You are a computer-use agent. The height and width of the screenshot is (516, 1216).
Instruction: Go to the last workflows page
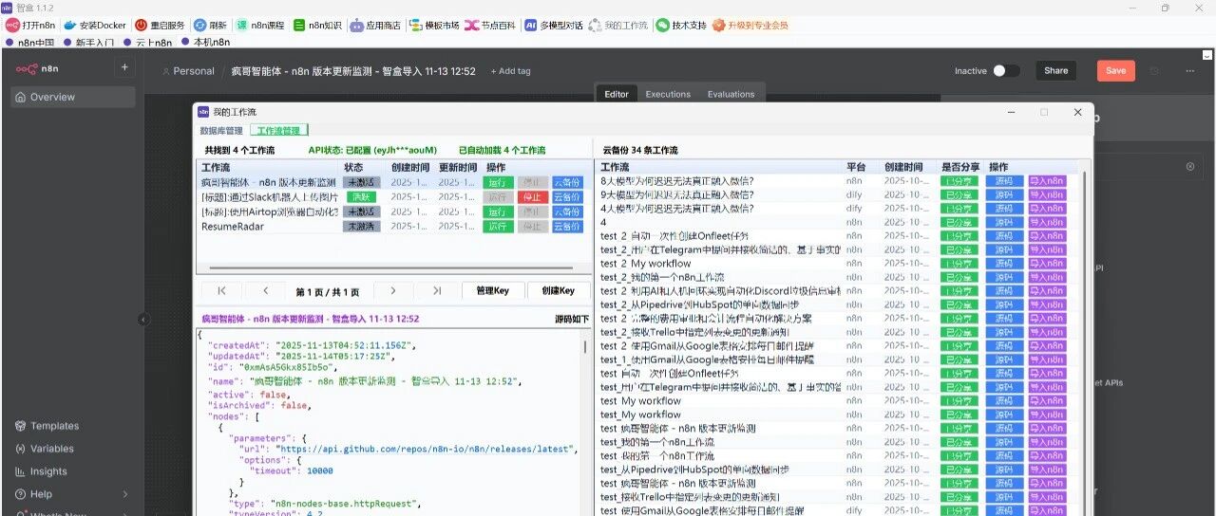[x=437, y=290]
